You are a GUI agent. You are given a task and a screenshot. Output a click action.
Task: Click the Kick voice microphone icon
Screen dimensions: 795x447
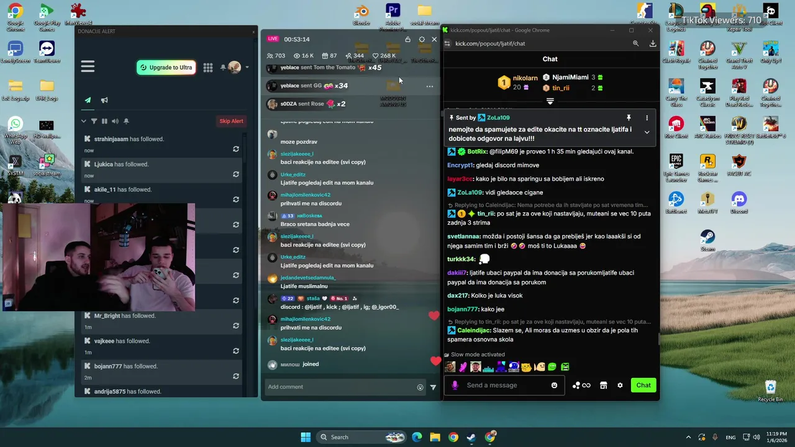pyautogui.click(x=455, y=385)
